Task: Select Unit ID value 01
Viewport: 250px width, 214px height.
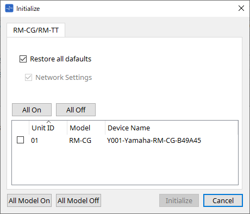Action: pos(34,141)
